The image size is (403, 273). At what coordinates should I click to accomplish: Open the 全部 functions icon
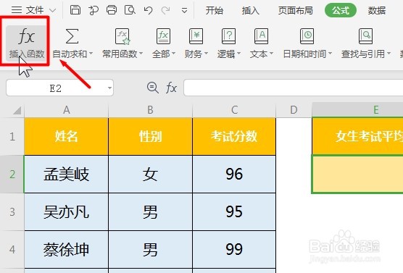tap(164, 36)
